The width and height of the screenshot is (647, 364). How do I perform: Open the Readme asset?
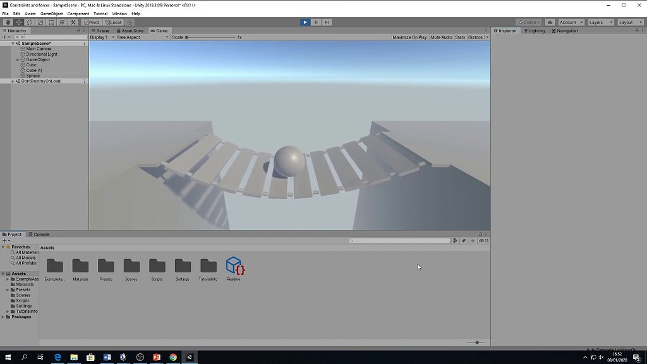click(234, 267)
